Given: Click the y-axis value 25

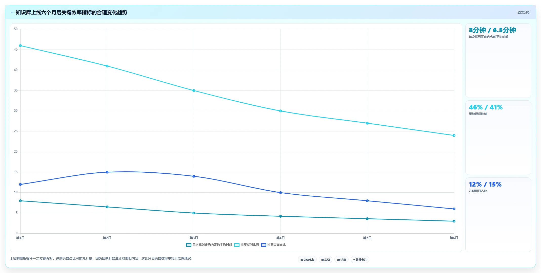Looking at the screenshot, I should point(16,131).
